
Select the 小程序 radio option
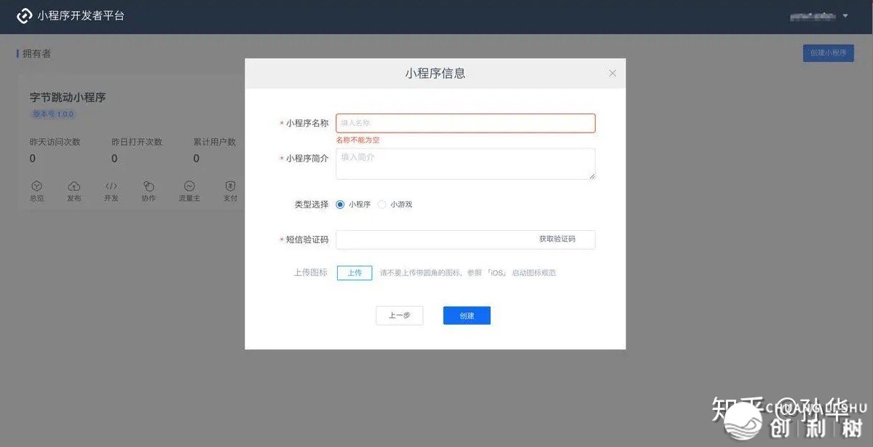click(x=340, y=205)
